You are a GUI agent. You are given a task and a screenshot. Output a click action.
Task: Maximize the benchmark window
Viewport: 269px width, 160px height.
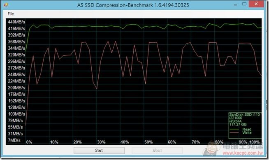point(244,4)
